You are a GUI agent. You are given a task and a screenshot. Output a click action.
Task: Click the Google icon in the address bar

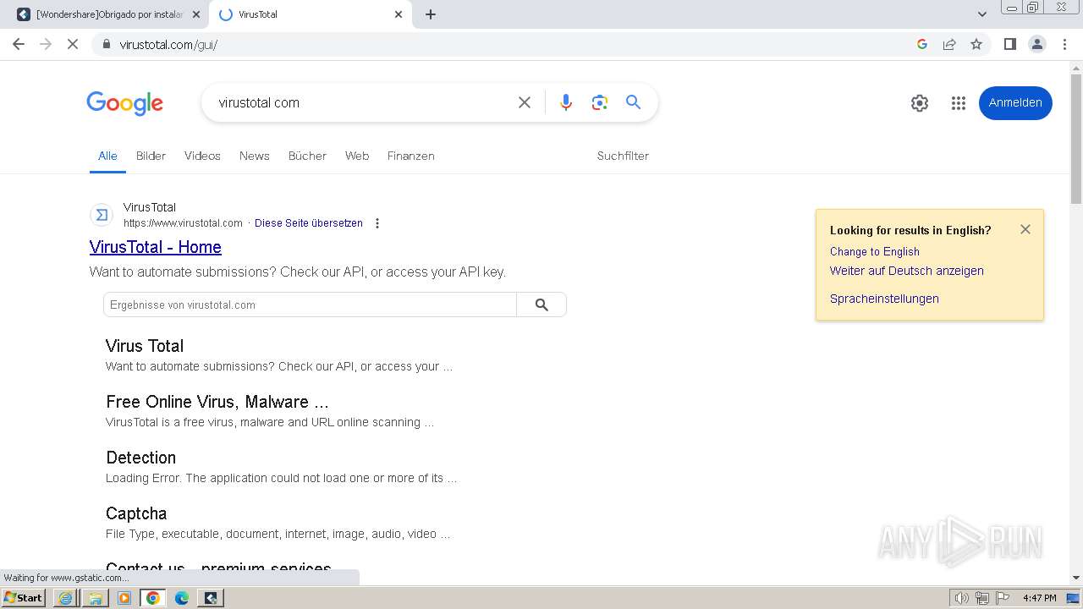point(922,44)
